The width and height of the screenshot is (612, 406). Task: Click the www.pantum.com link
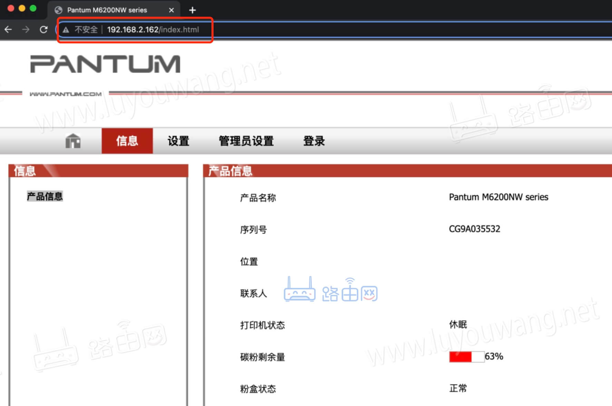pyautogui.click(x=66, y=94)
